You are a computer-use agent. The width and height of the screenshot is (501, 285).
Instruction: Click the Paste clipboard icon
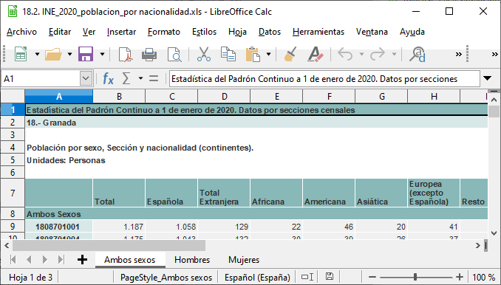tap(253, 54)
